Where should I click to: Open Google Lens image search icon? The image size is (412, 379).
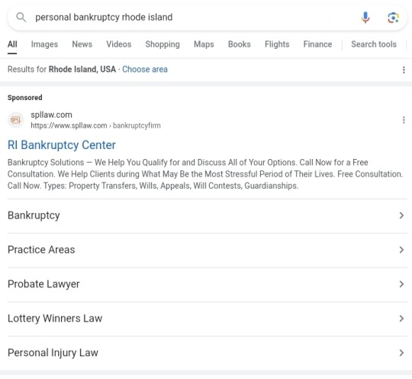tap(393, 18)
